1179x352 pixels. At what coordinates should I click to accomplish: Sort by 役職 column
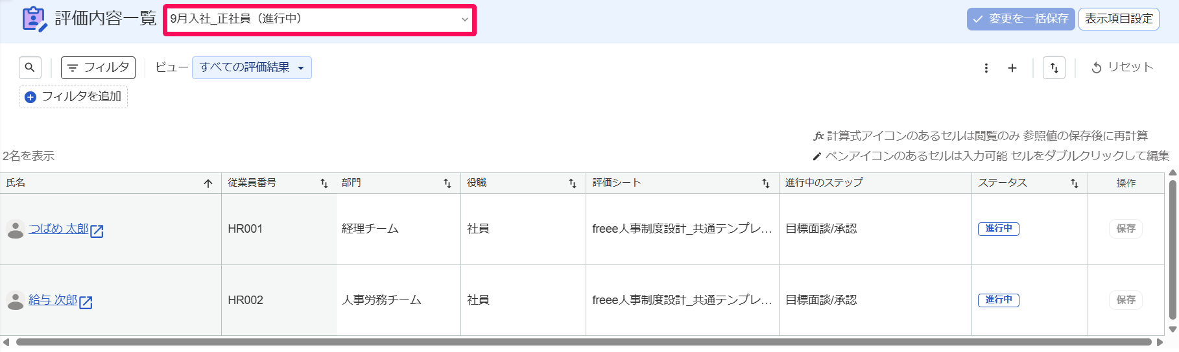coord(573,183)
